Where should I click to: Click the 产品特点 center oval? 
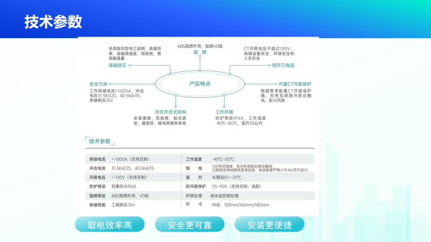200,84
